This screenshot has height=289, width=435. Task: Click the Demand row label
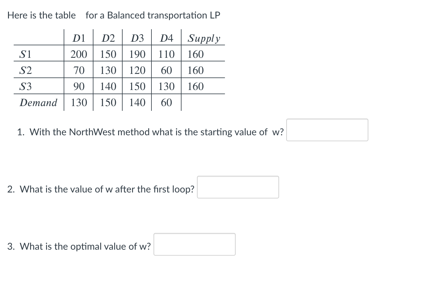[38, 102]
